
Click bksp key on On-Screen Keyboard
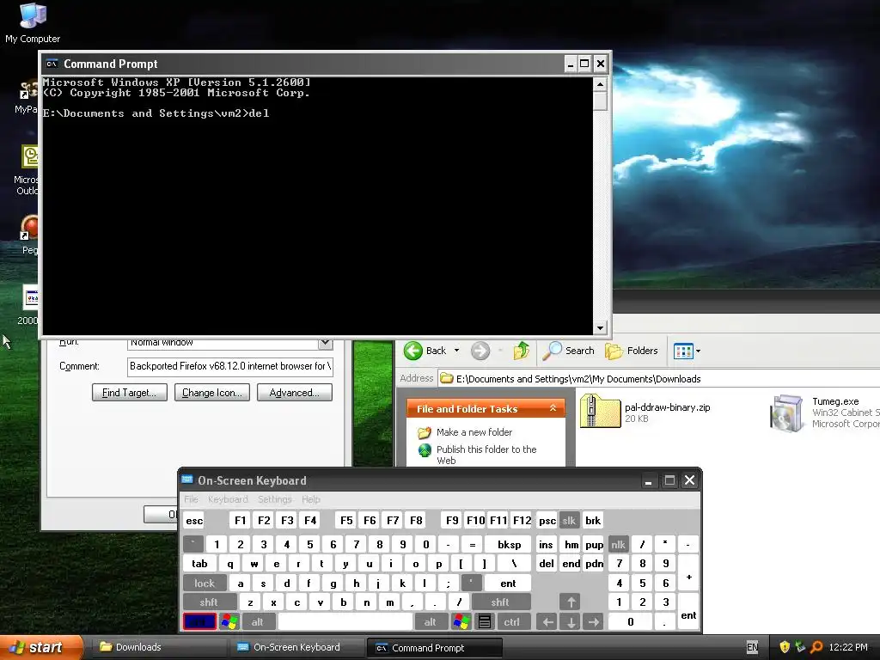coord(509,544)
